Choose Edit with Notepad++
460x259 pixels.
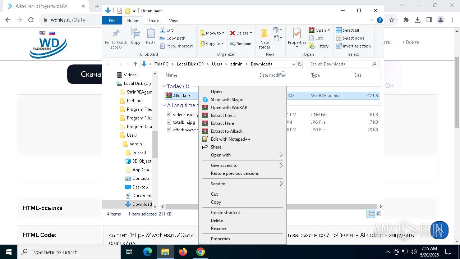242,139
